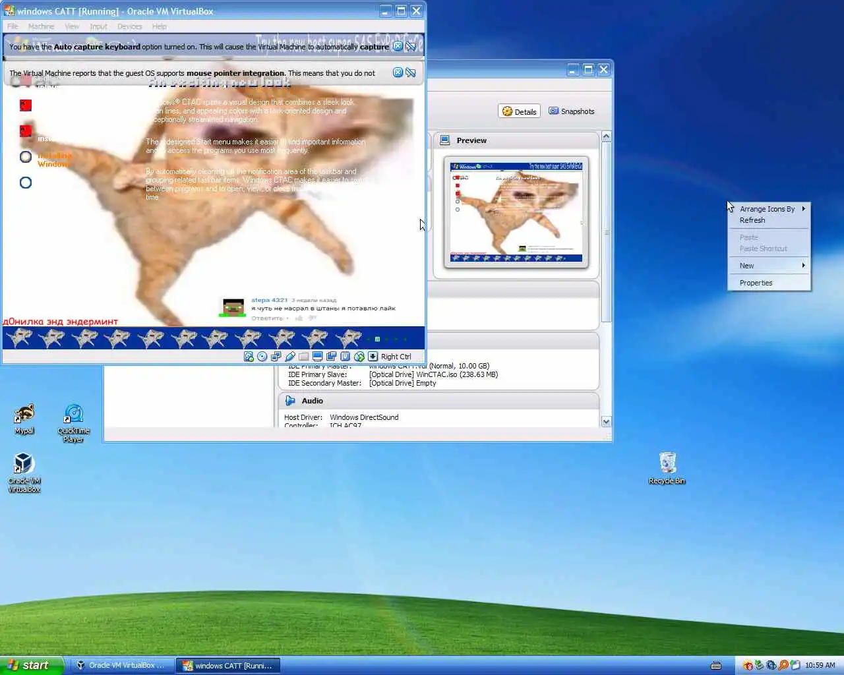This screenshot has width=844, height=675.
Task: Click the Right Ctrl host key label
Action: pyautogui.click(x=396, y=357)
